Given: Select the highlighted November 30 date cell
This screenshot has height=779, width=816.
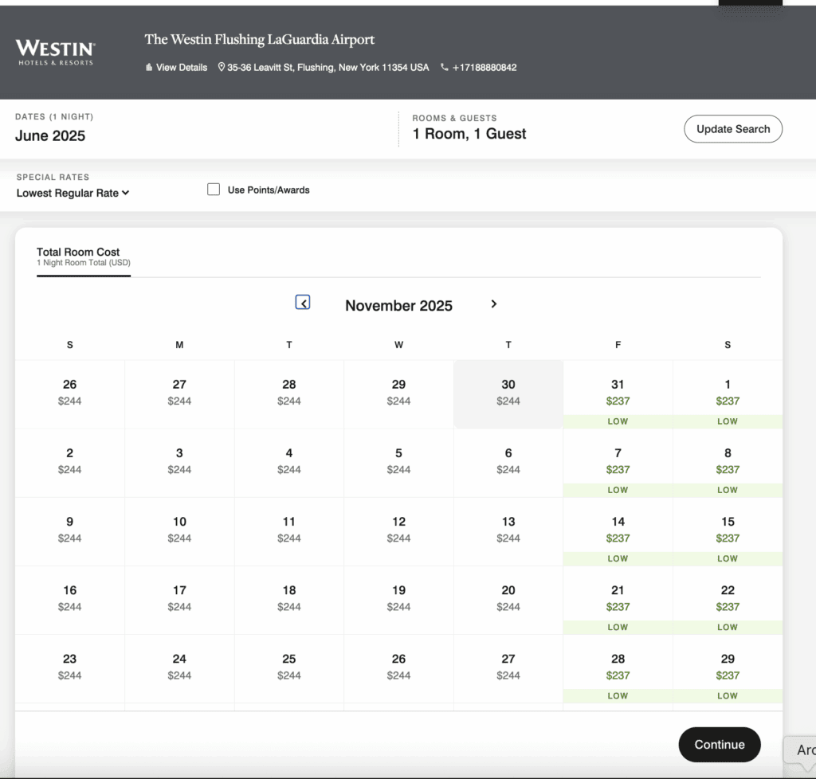Looking at the screenshot, I should tap(508, 393).
